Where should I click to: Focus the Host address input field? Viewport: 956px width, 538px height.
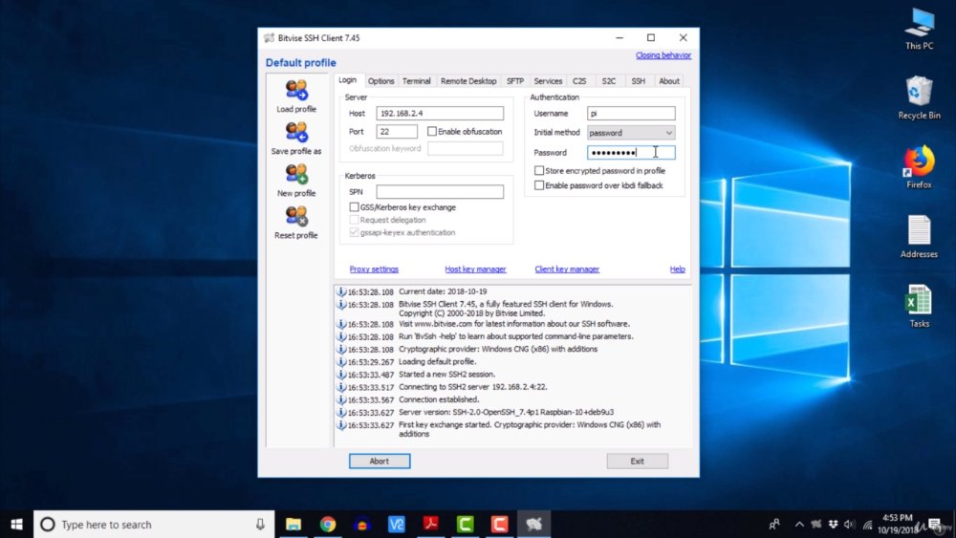pyautogui.click(x=440, y=114)
